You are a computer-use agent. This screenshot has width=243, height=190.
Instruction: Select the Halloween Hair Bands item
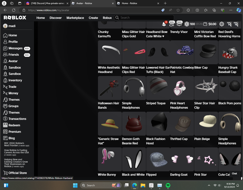coord(110,88)
